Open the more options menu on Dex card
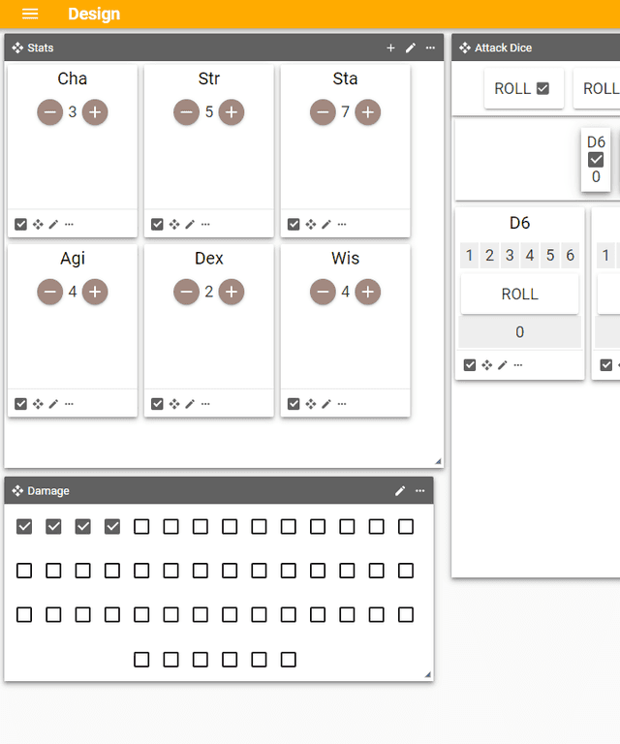The height and width of the screenshot is (744, 620). pos(205,404)
